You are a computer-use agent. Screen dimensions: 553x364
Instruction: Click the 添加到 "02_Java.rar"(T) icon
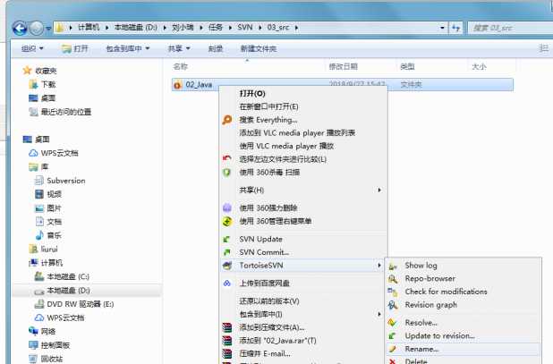tap(227, 341)
